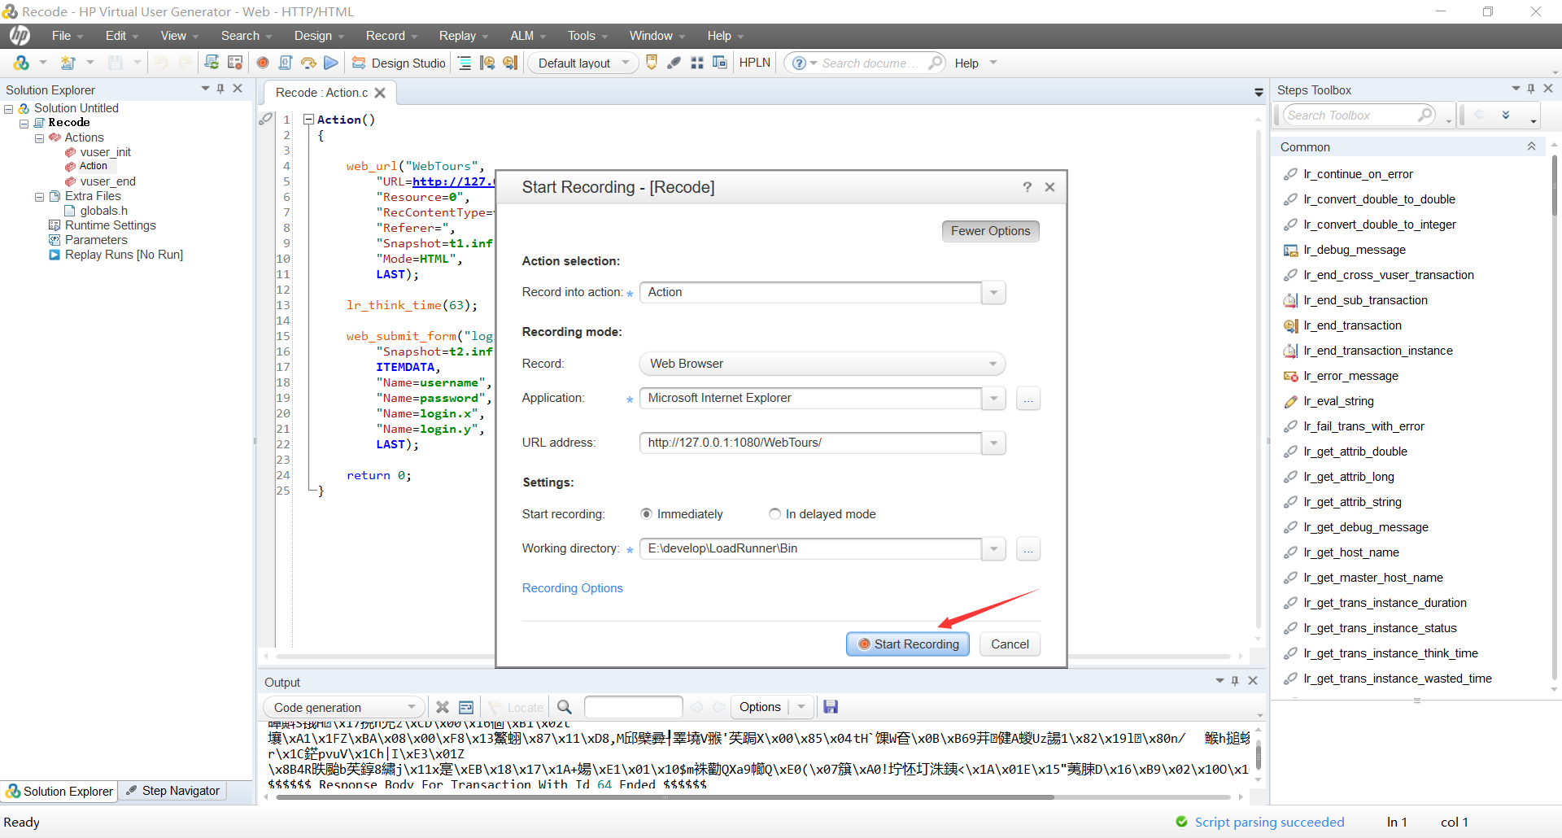Select the In delayed mode radio button
Screen dimensions: 1562x838
[x=774, y=514]
